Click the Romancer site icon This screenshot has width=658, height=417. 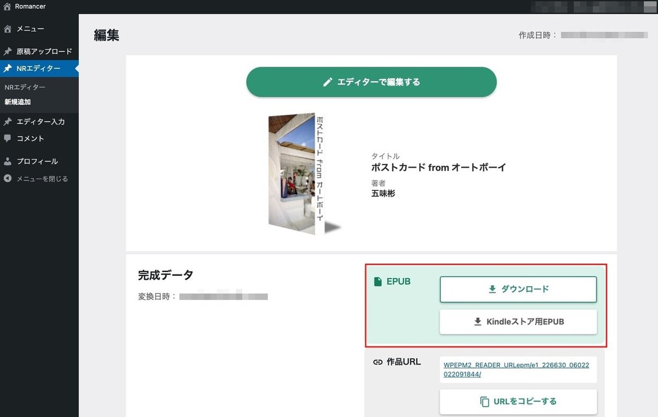[7, 7]
